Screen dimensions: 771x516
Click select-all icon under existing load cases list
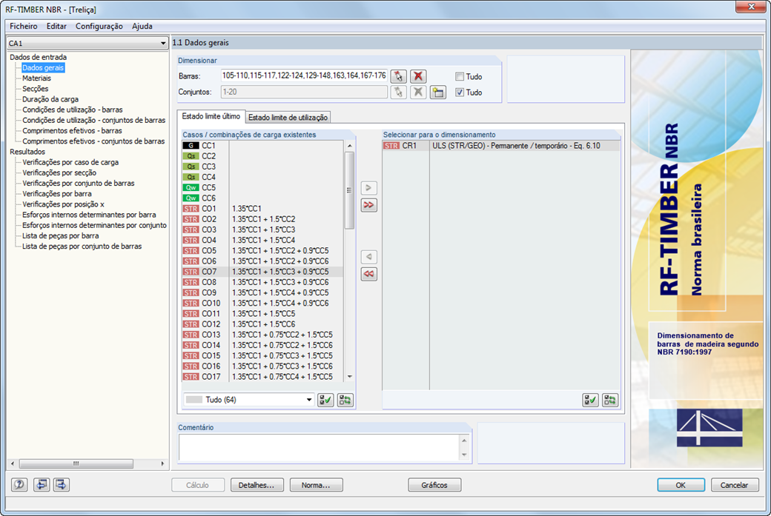point(325,400)
